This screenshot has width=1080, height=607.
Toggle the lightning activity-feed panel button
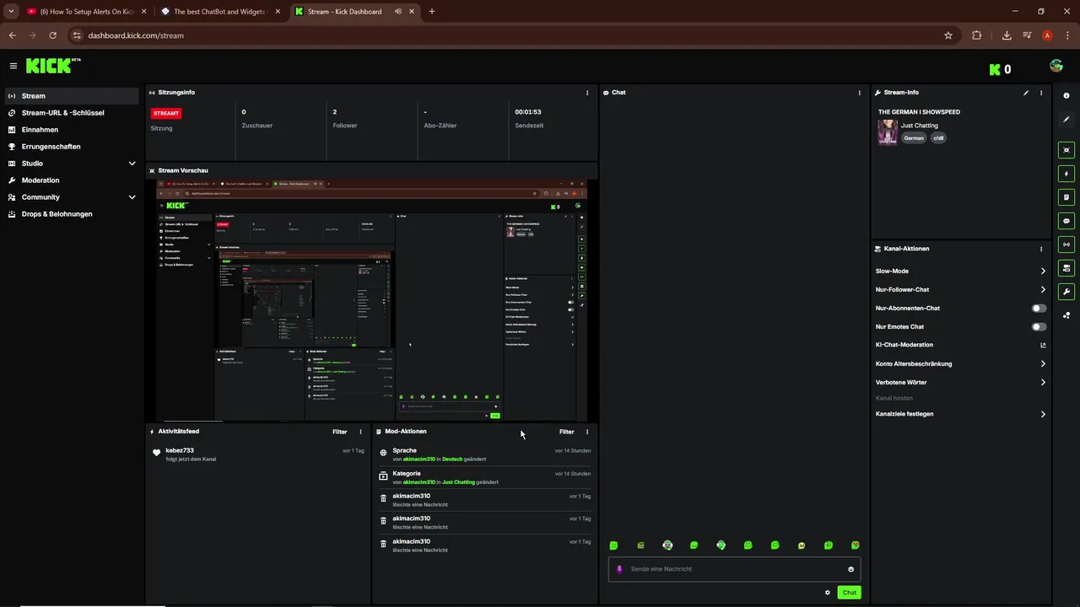click(x=1066, y=174)
